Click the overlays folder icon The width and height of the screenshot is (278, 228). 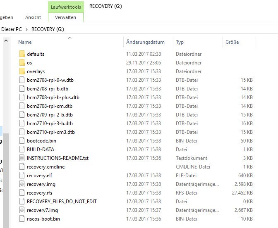[22, 71]
